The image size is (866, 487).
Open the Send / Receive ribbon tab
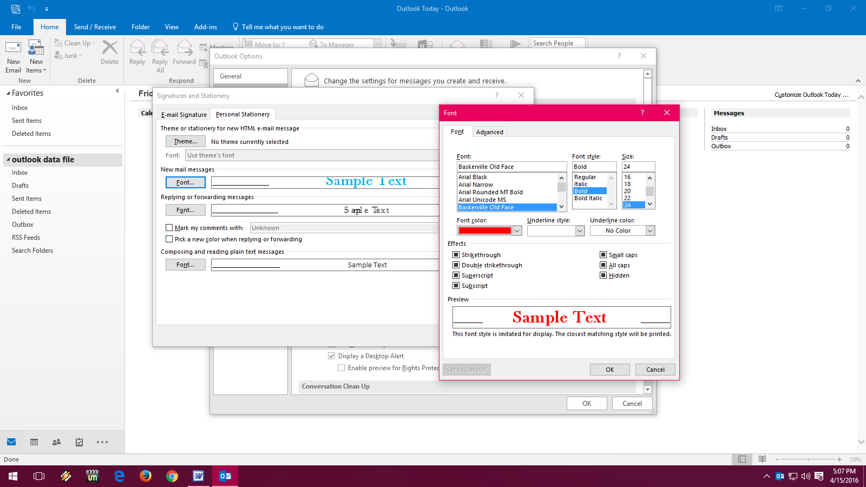point(95,27)
